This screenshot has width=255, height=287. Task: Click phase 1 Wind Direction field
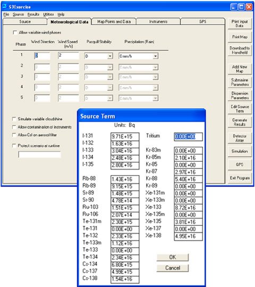tap(42, 56)
